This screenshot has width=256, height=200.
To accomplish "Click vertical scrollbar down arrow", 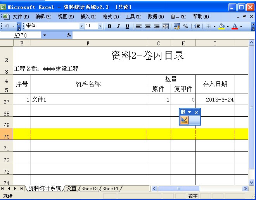I will pyautogui.click(x=252, y=182).
